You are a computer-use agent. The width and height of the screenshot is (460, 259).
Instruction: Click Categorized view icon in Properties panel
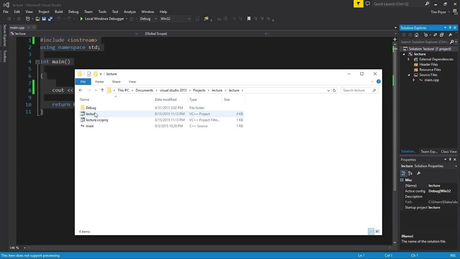point(404,173)
